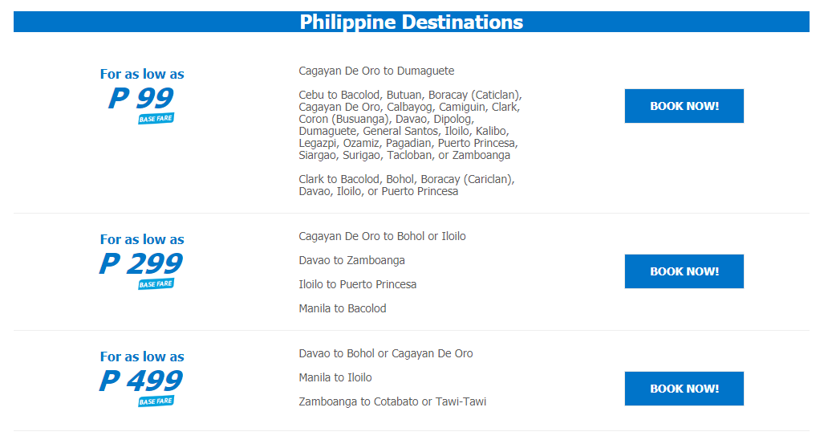The image size is (828, 440).
Task: Click BOOK NOW for P 499 fares
Action: coord(684,389)
